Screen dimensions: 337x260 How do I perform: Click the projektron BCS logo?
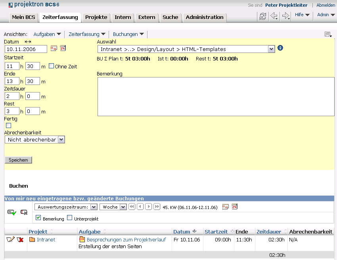pyautogui.click(x=34, y=4)
